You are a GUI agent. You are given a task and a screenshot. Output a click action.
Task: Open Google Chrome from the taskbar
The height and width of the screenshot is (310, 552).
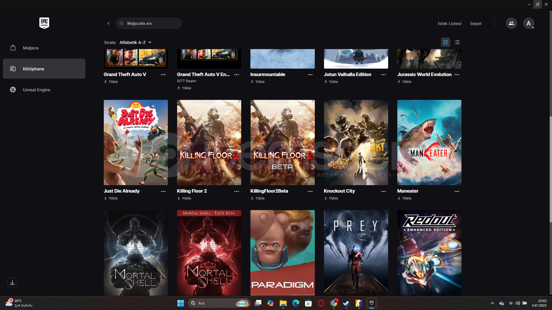pos(333,303)
